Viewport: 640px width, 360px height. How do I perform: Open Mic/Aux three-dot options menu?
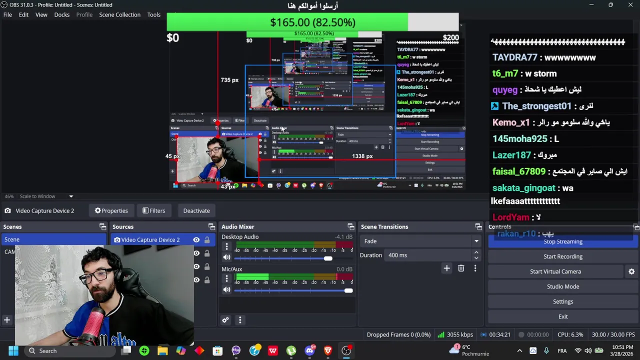click(x=226, y=279)
